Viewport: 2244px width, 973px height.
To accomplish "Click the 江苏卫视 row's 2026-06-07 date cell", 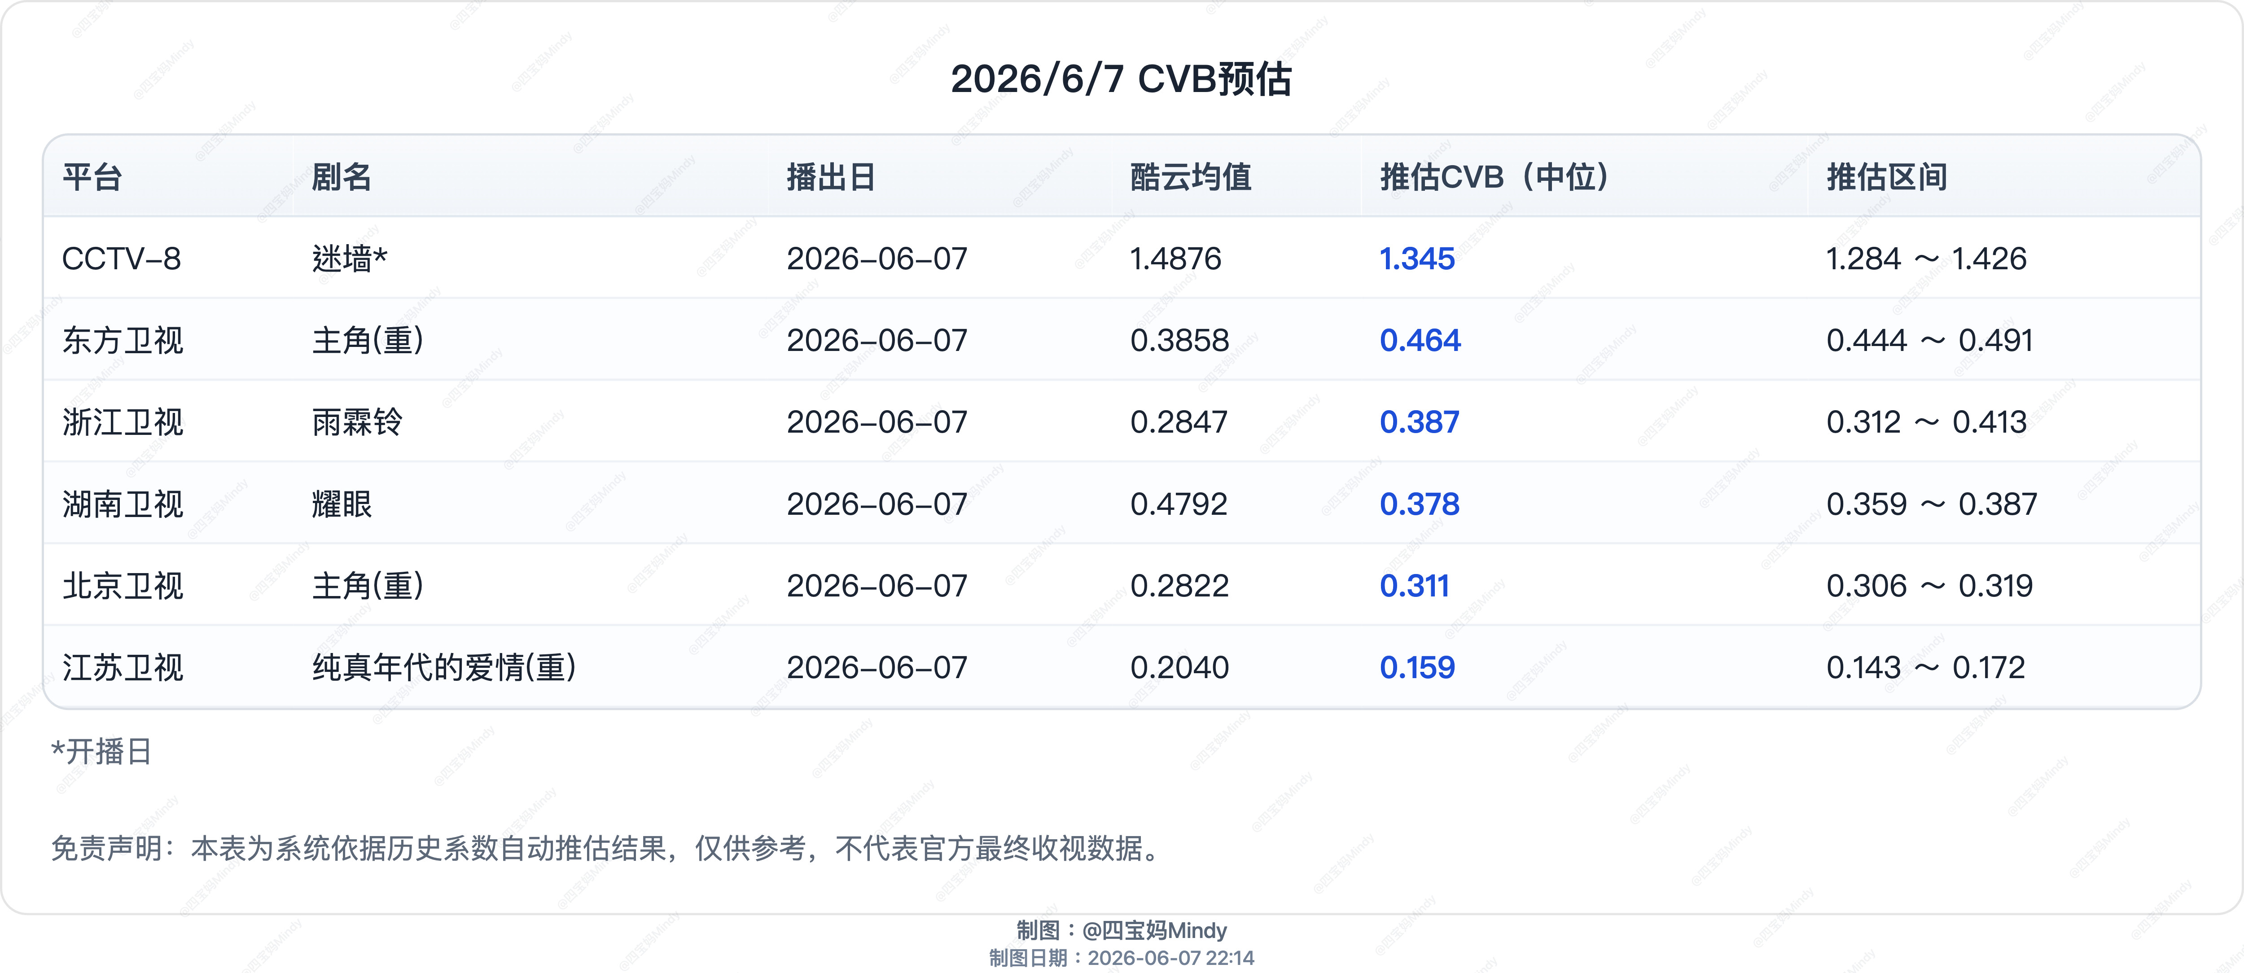I will [x=877, y=668].
